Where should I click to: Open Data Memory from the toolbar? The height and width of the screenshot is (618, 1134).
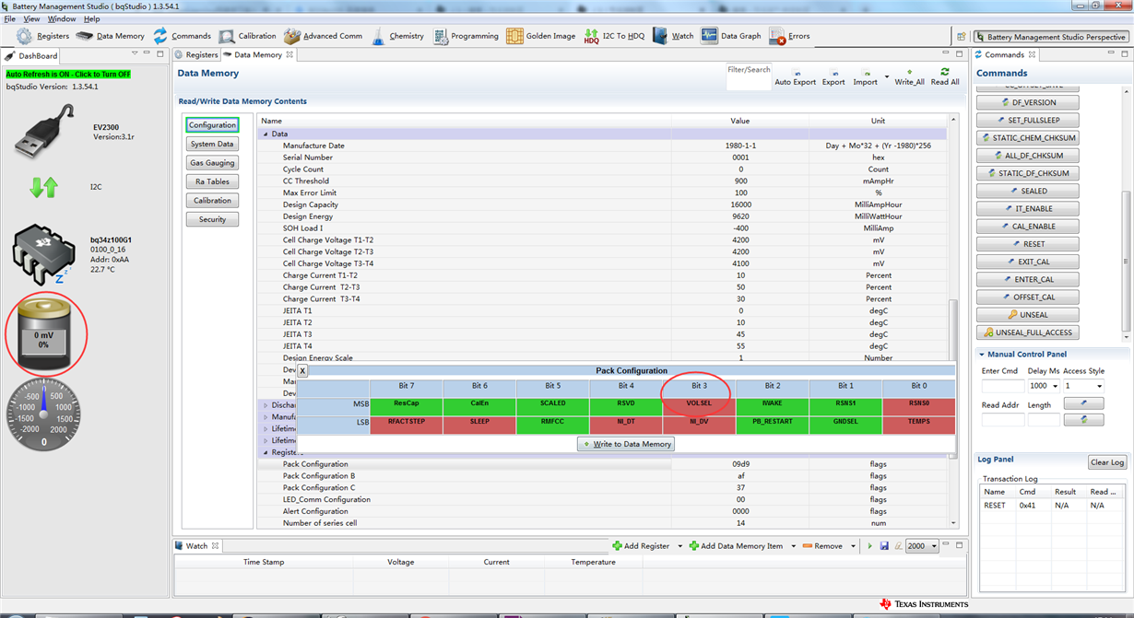click(110, 36)
